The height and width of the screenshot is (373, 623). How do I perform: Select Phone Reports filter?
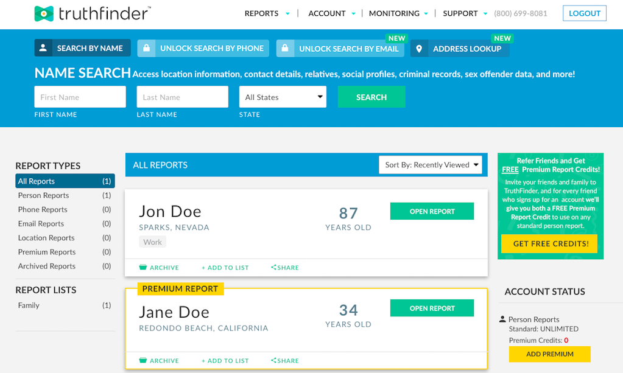coord(65,209)
